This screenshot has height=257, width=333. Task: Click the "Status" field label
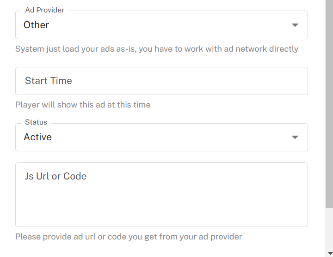[x=36, y=122]
